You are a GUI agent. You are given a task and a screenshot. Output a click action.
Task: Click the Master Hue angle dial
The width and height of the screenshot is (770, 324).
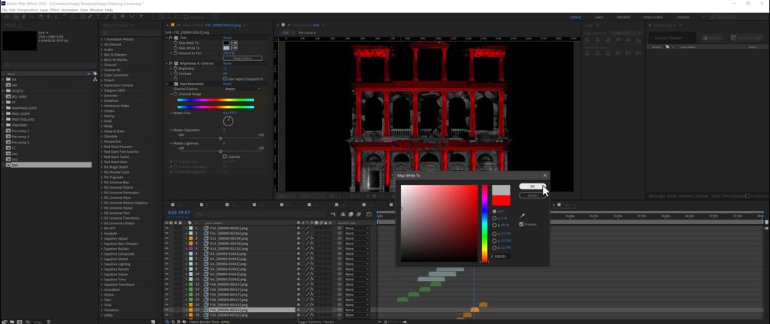pyautogui.click(x=229, y=121)
